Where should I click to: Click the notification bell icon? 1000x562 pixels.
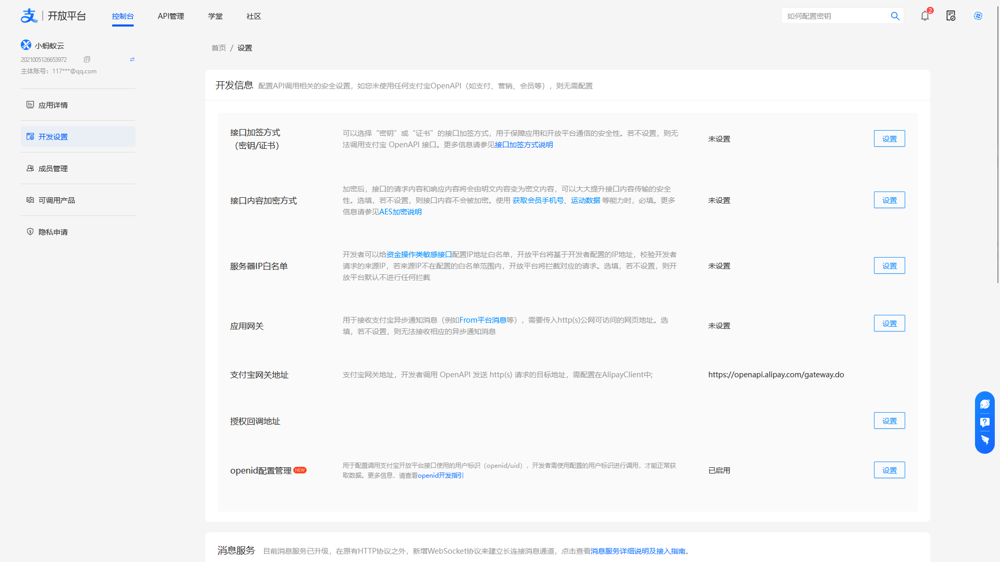[924, 16]
